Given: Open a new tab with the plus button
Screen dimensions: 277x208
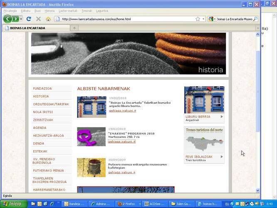Looking at the screenshot, I should click(74, 28).
